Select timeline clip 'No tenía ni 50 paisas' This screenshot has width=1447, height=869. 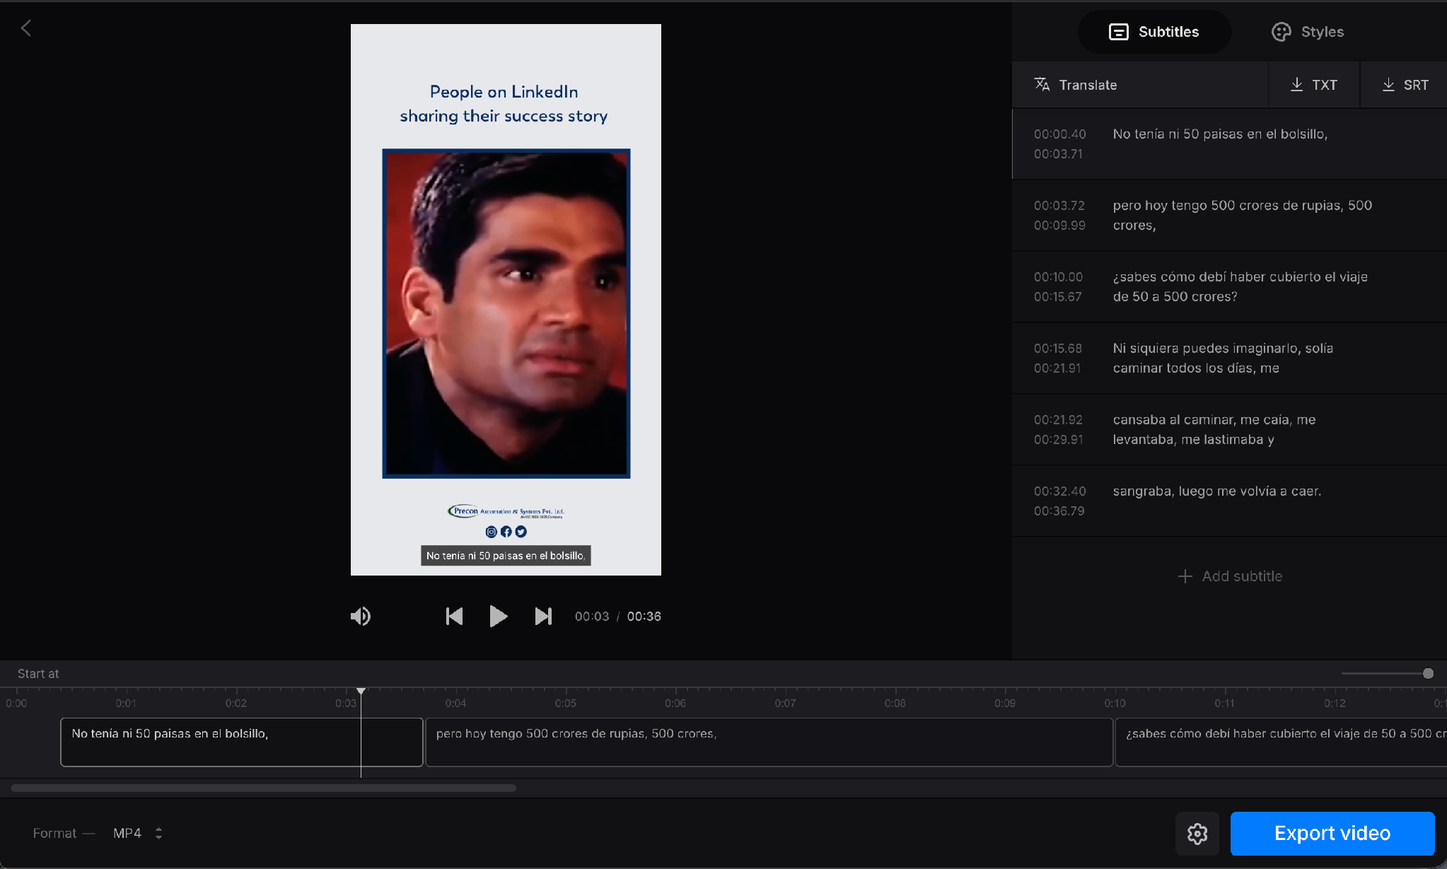click(x=242, y=742)
